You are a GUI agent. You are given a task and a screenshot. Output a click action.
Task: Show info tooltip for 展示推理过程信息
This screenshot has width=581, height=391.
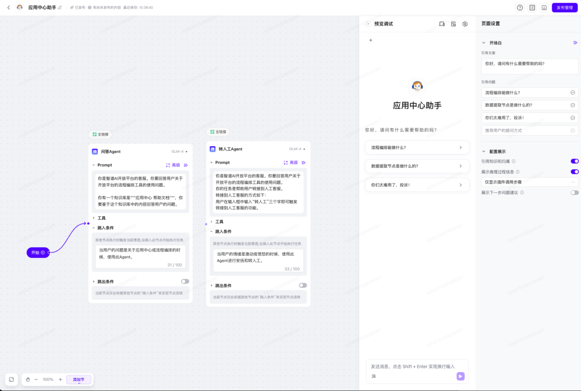517,172
